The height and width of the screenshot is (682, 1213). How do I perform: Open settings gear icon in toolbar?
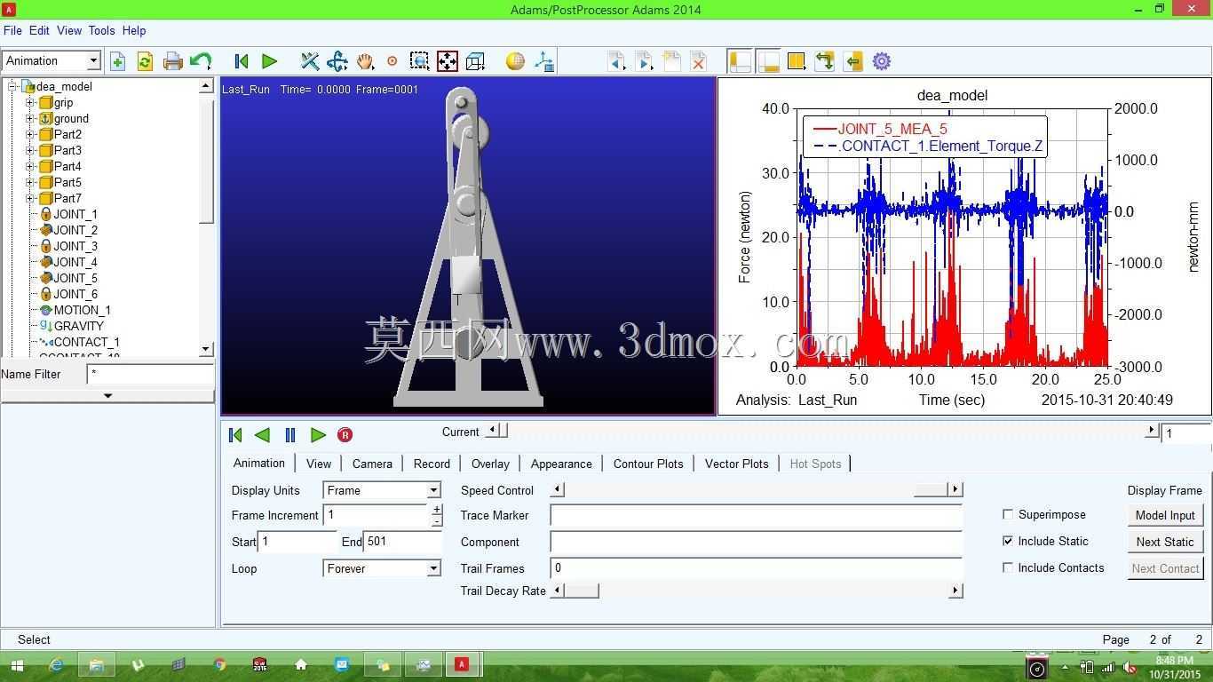[x=882, y=61]
